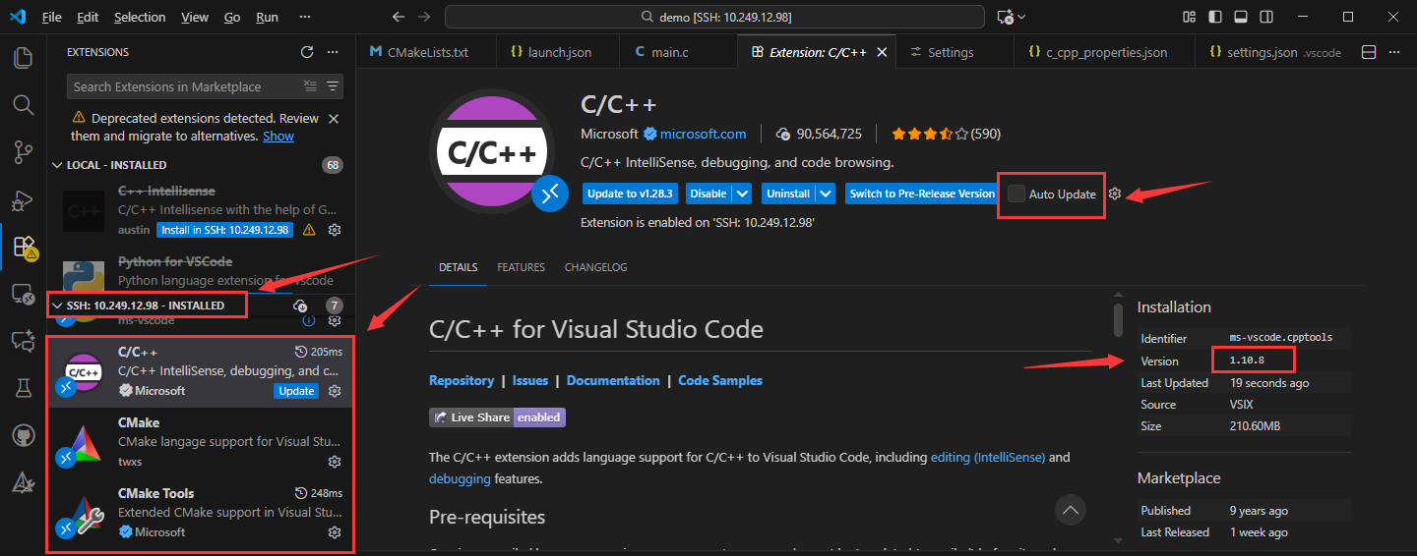Open editor more actions menu
This screenshot has width=1417, height=556.
click(1395, 52)
